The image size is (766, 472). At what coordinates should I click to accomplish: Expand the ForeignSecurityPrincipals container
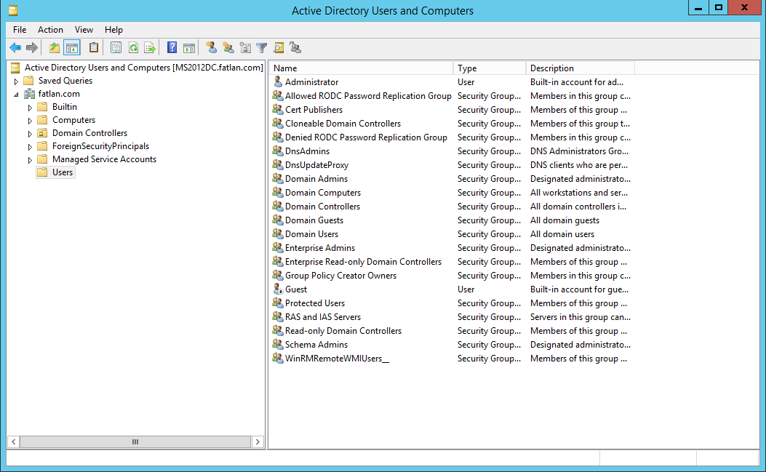pos(30,147)
